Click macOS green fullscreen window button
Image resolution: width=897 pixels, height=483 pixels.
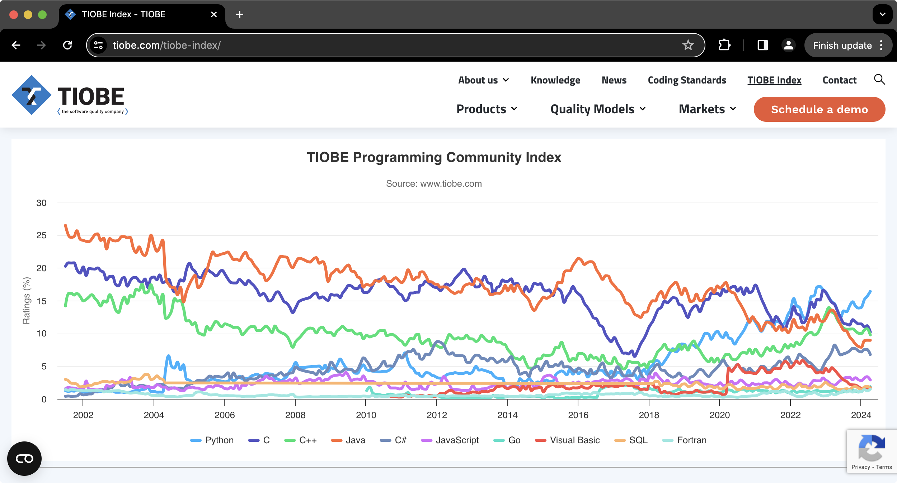[x=42, y=14]
